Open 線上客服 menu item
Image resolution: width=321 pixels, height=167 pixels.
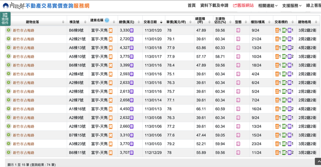(314, 5)
